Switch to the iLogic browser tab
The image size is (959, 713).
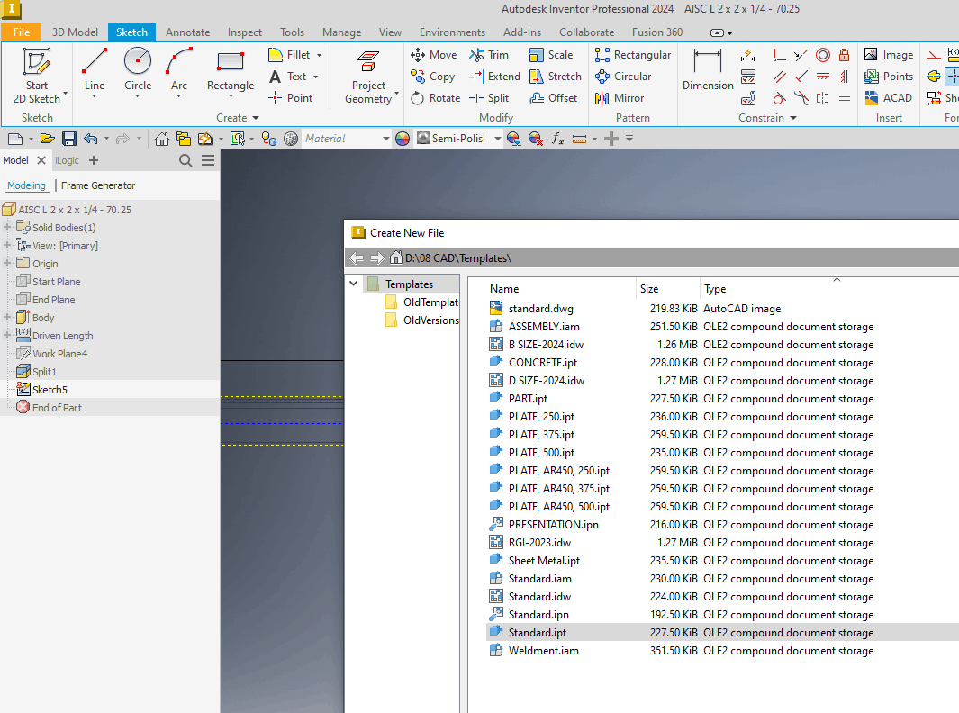tap(67, 160)
